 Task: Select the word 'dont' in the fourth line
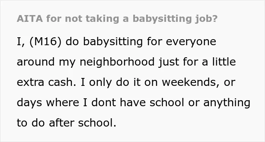click(x=103, y=102)
